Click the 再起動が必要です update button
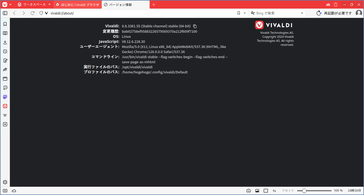The image size is (364, 195). (334, 13)
